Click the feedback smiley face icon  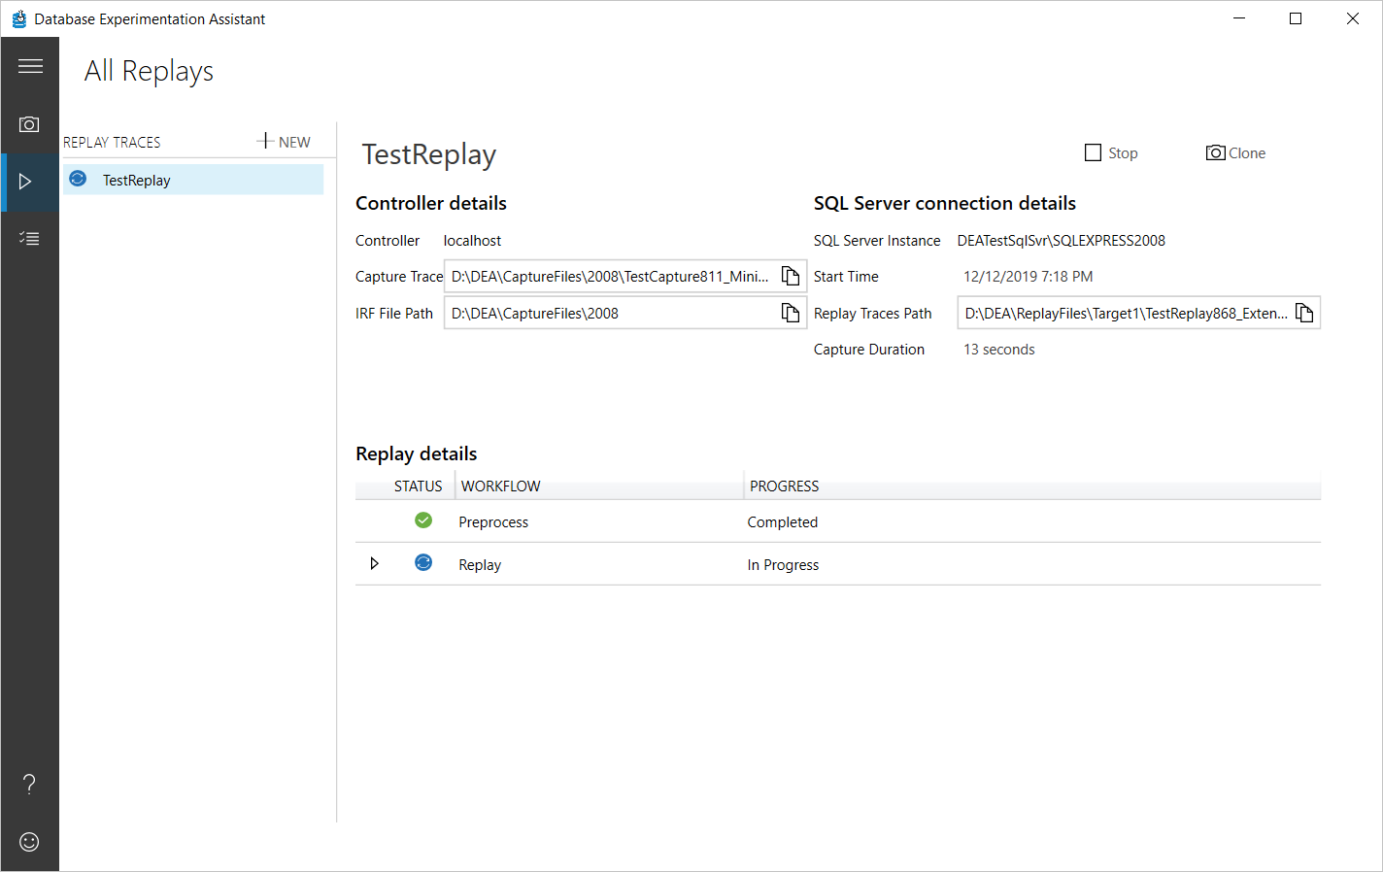tap(30, 842)
